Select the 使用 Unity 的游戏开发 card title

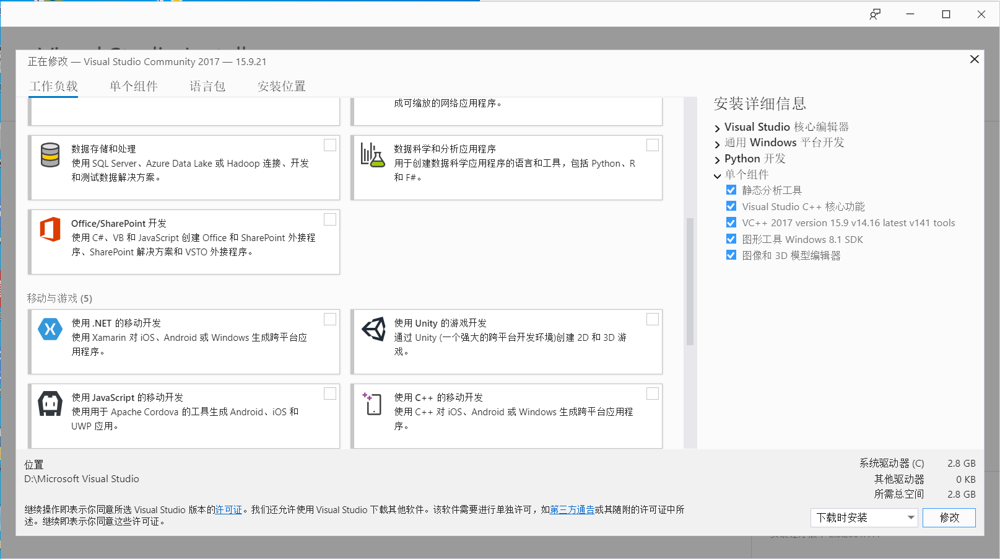[440, 323]
